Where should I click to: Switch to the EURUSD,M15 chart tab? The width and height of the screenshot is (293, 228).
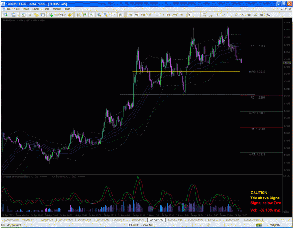[x=175, y=220]
